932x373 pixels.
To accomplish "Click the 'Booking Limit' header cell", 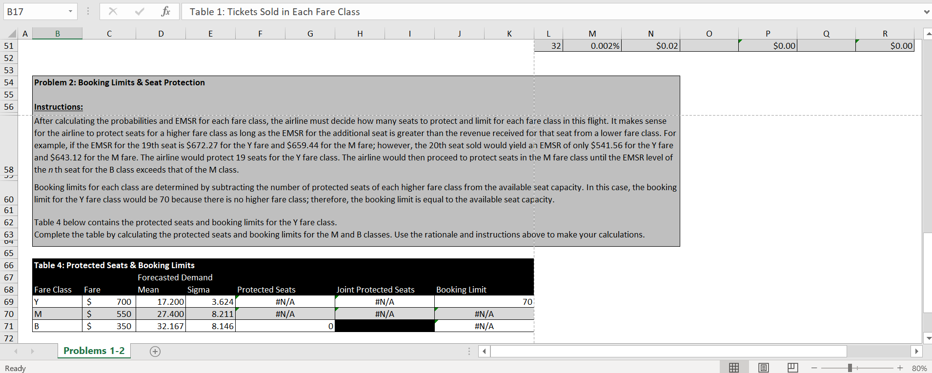I will (461, 290).
